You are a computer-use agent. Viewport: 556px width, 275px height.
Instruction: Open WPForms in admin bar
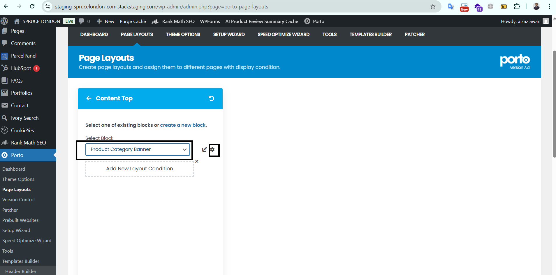pyautogui.click(x=210, y=21)
